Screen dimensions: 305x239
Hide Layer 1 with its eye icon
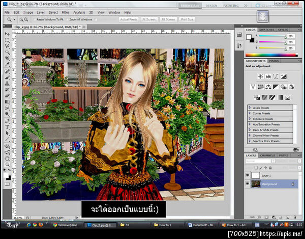tap(248, 175)
